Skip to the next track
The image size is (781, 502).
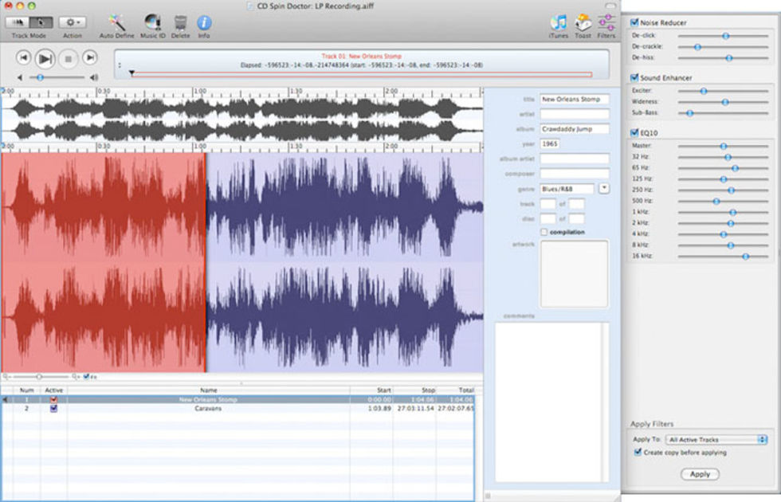[90, 57]
